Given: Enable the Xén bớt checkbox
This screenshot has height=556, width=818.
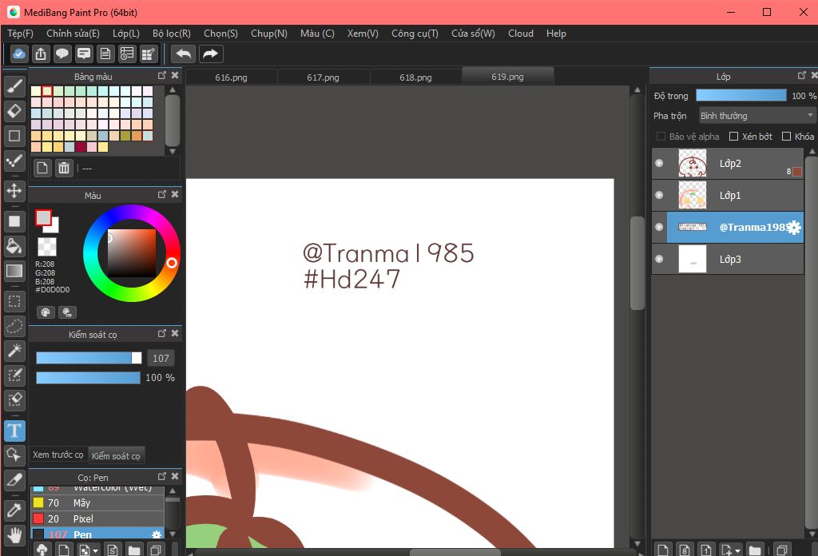Looking at the screenshot, I should 733,136.
